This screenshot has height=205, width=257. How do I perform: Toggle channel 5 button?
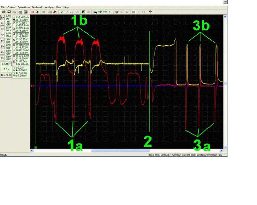coord(2,41)
